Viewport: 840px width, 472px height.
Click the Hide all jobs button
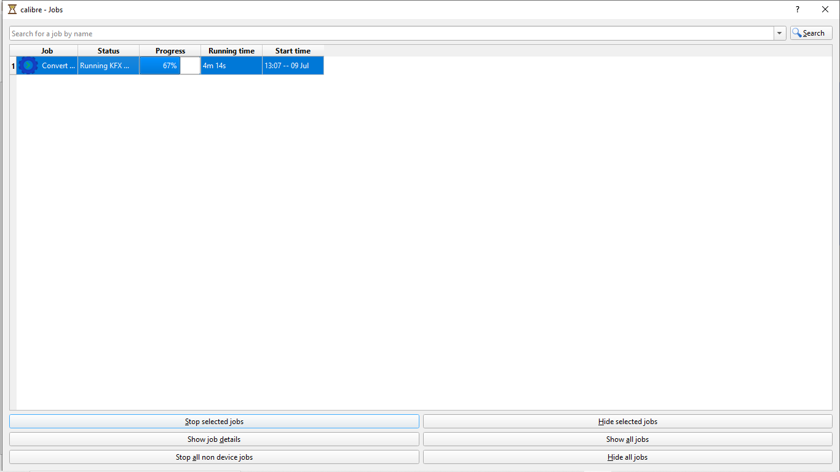coord(628,457)
